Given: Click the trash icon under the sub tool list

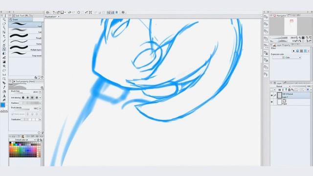Looking at the screenshot, I should click(x=42, y=77).
